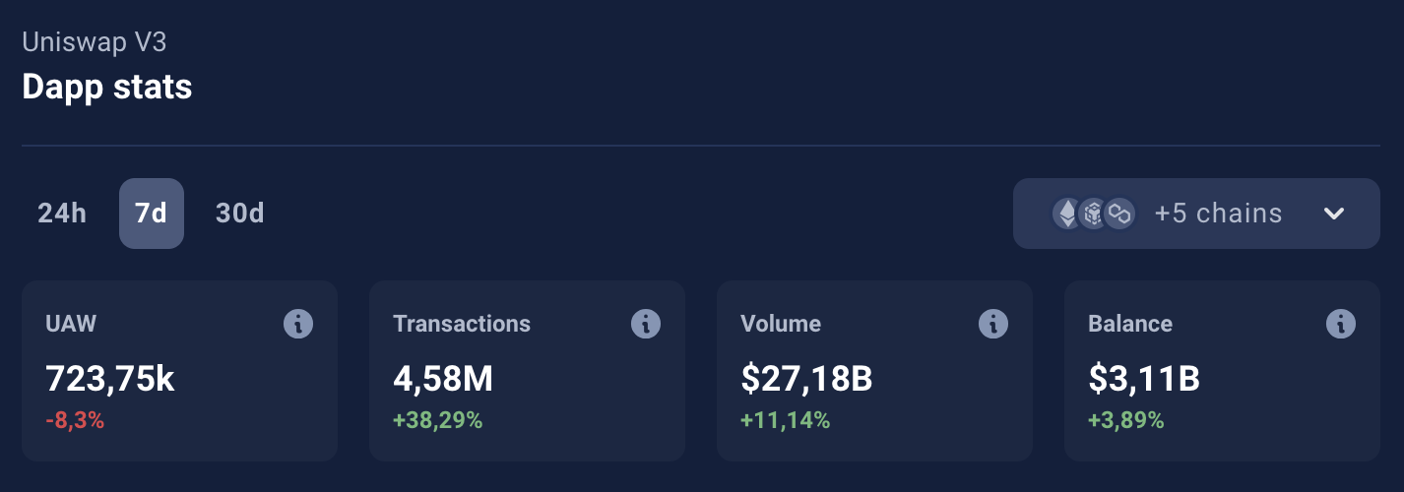Click the Transactions value 4,58M
1404x492 pixels.
pos(443,378)
